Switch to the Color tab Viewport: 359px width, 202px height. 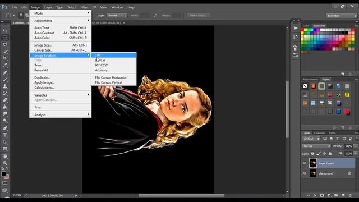point(306,26)
